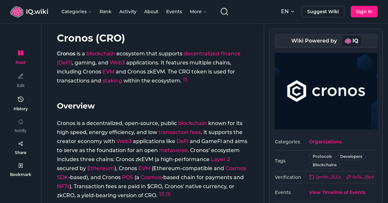
Task: Open the Rank menu item
Action: point(105,11)
